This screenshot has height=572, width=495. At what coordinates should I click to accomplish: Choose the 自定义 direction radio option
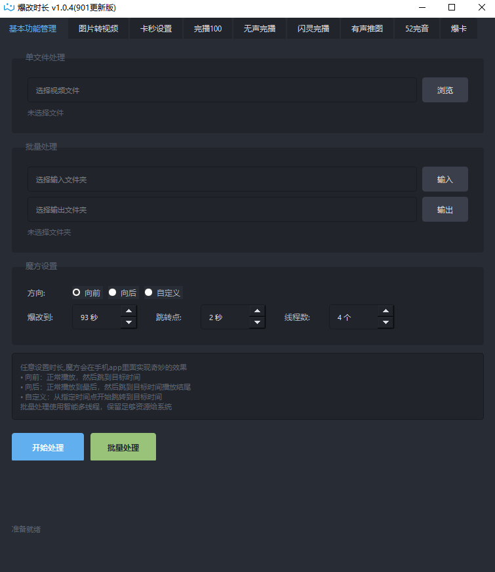[x=149, y=293]
